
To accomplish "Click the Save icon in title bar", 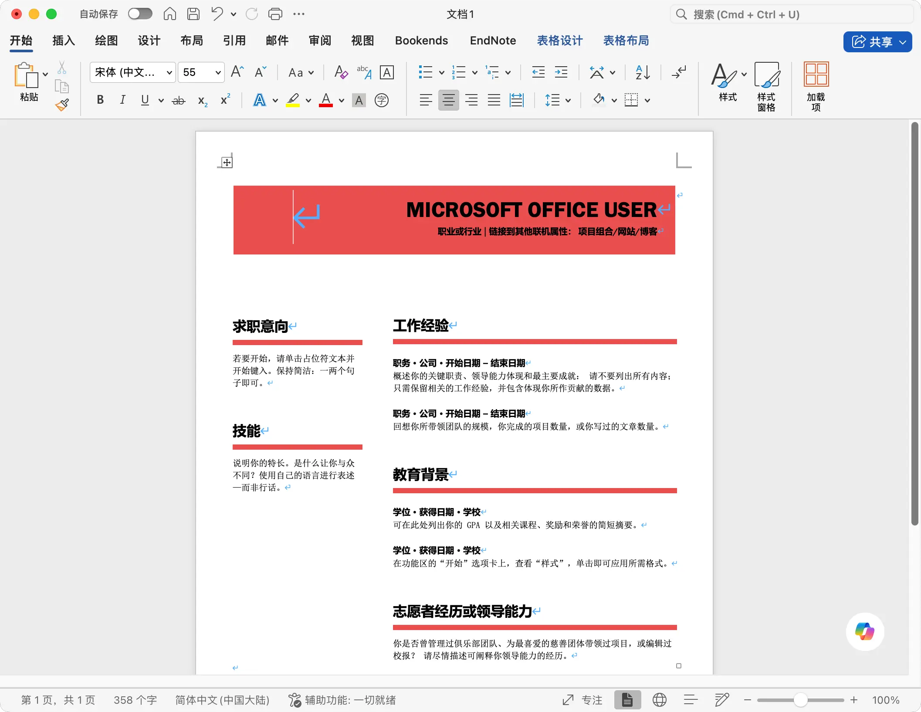I will 193,14.
